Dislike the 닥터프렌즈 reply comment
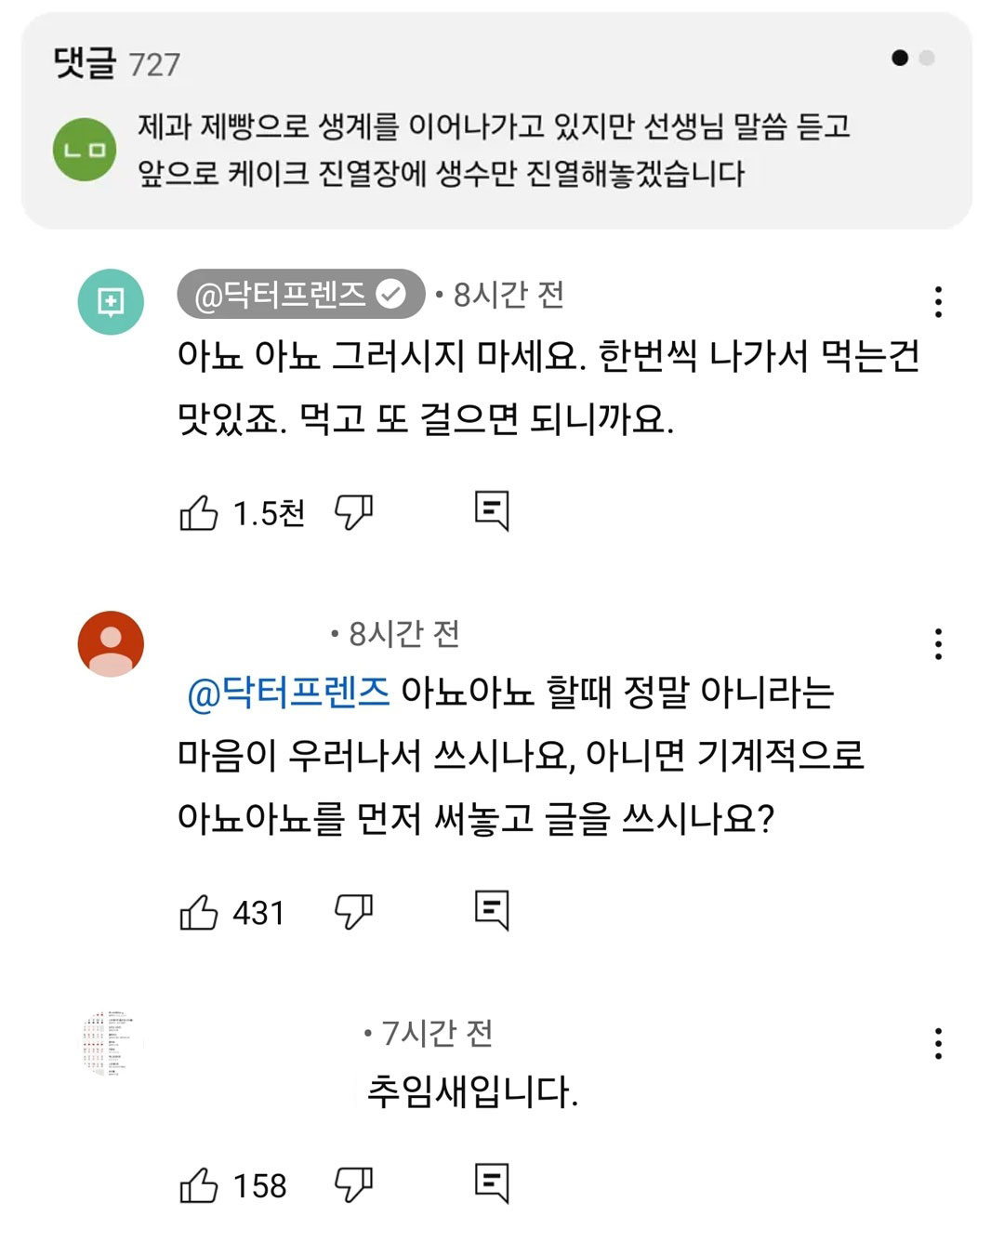Image resolution: width=1004 pixels, height=1255 pixels. pyautogui.click(x=353, y=511)
